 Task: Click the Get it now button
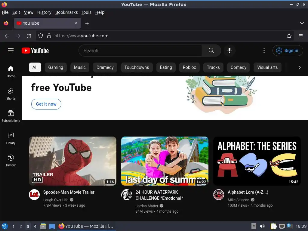click(x=46, y=104)
